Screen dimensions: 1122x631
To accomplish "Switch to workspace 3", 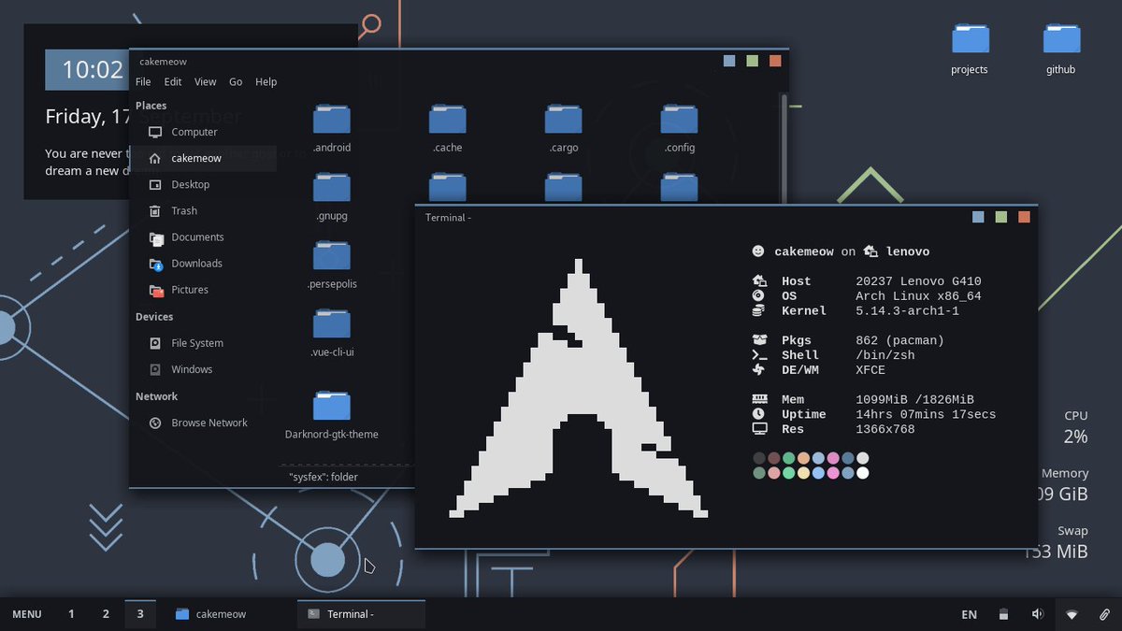I will pyautogui.click(x=140, y=614).
